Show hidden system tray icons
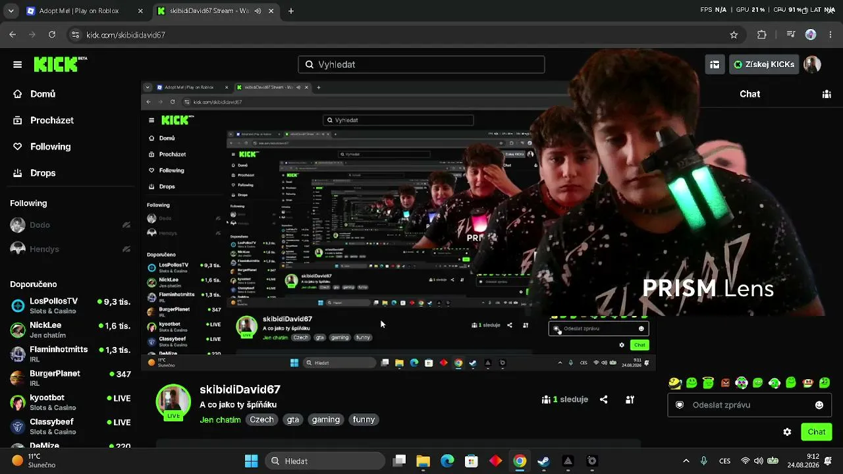 [x=686, y=461]
